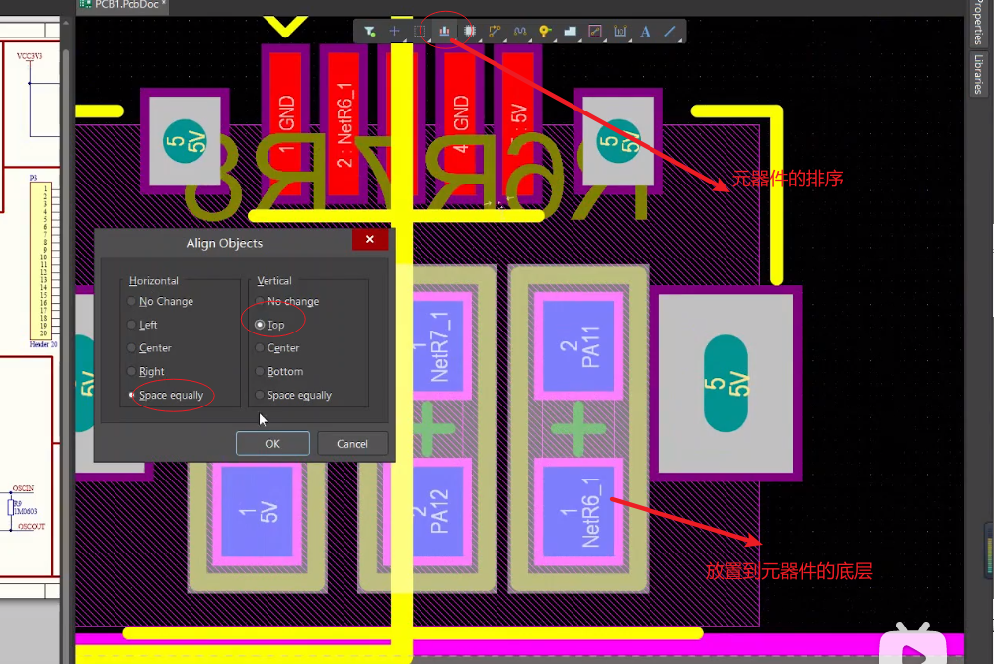994x664 pixels.
Task: Select the blue NetR7_1 pad
Action: tap(442, 346)
